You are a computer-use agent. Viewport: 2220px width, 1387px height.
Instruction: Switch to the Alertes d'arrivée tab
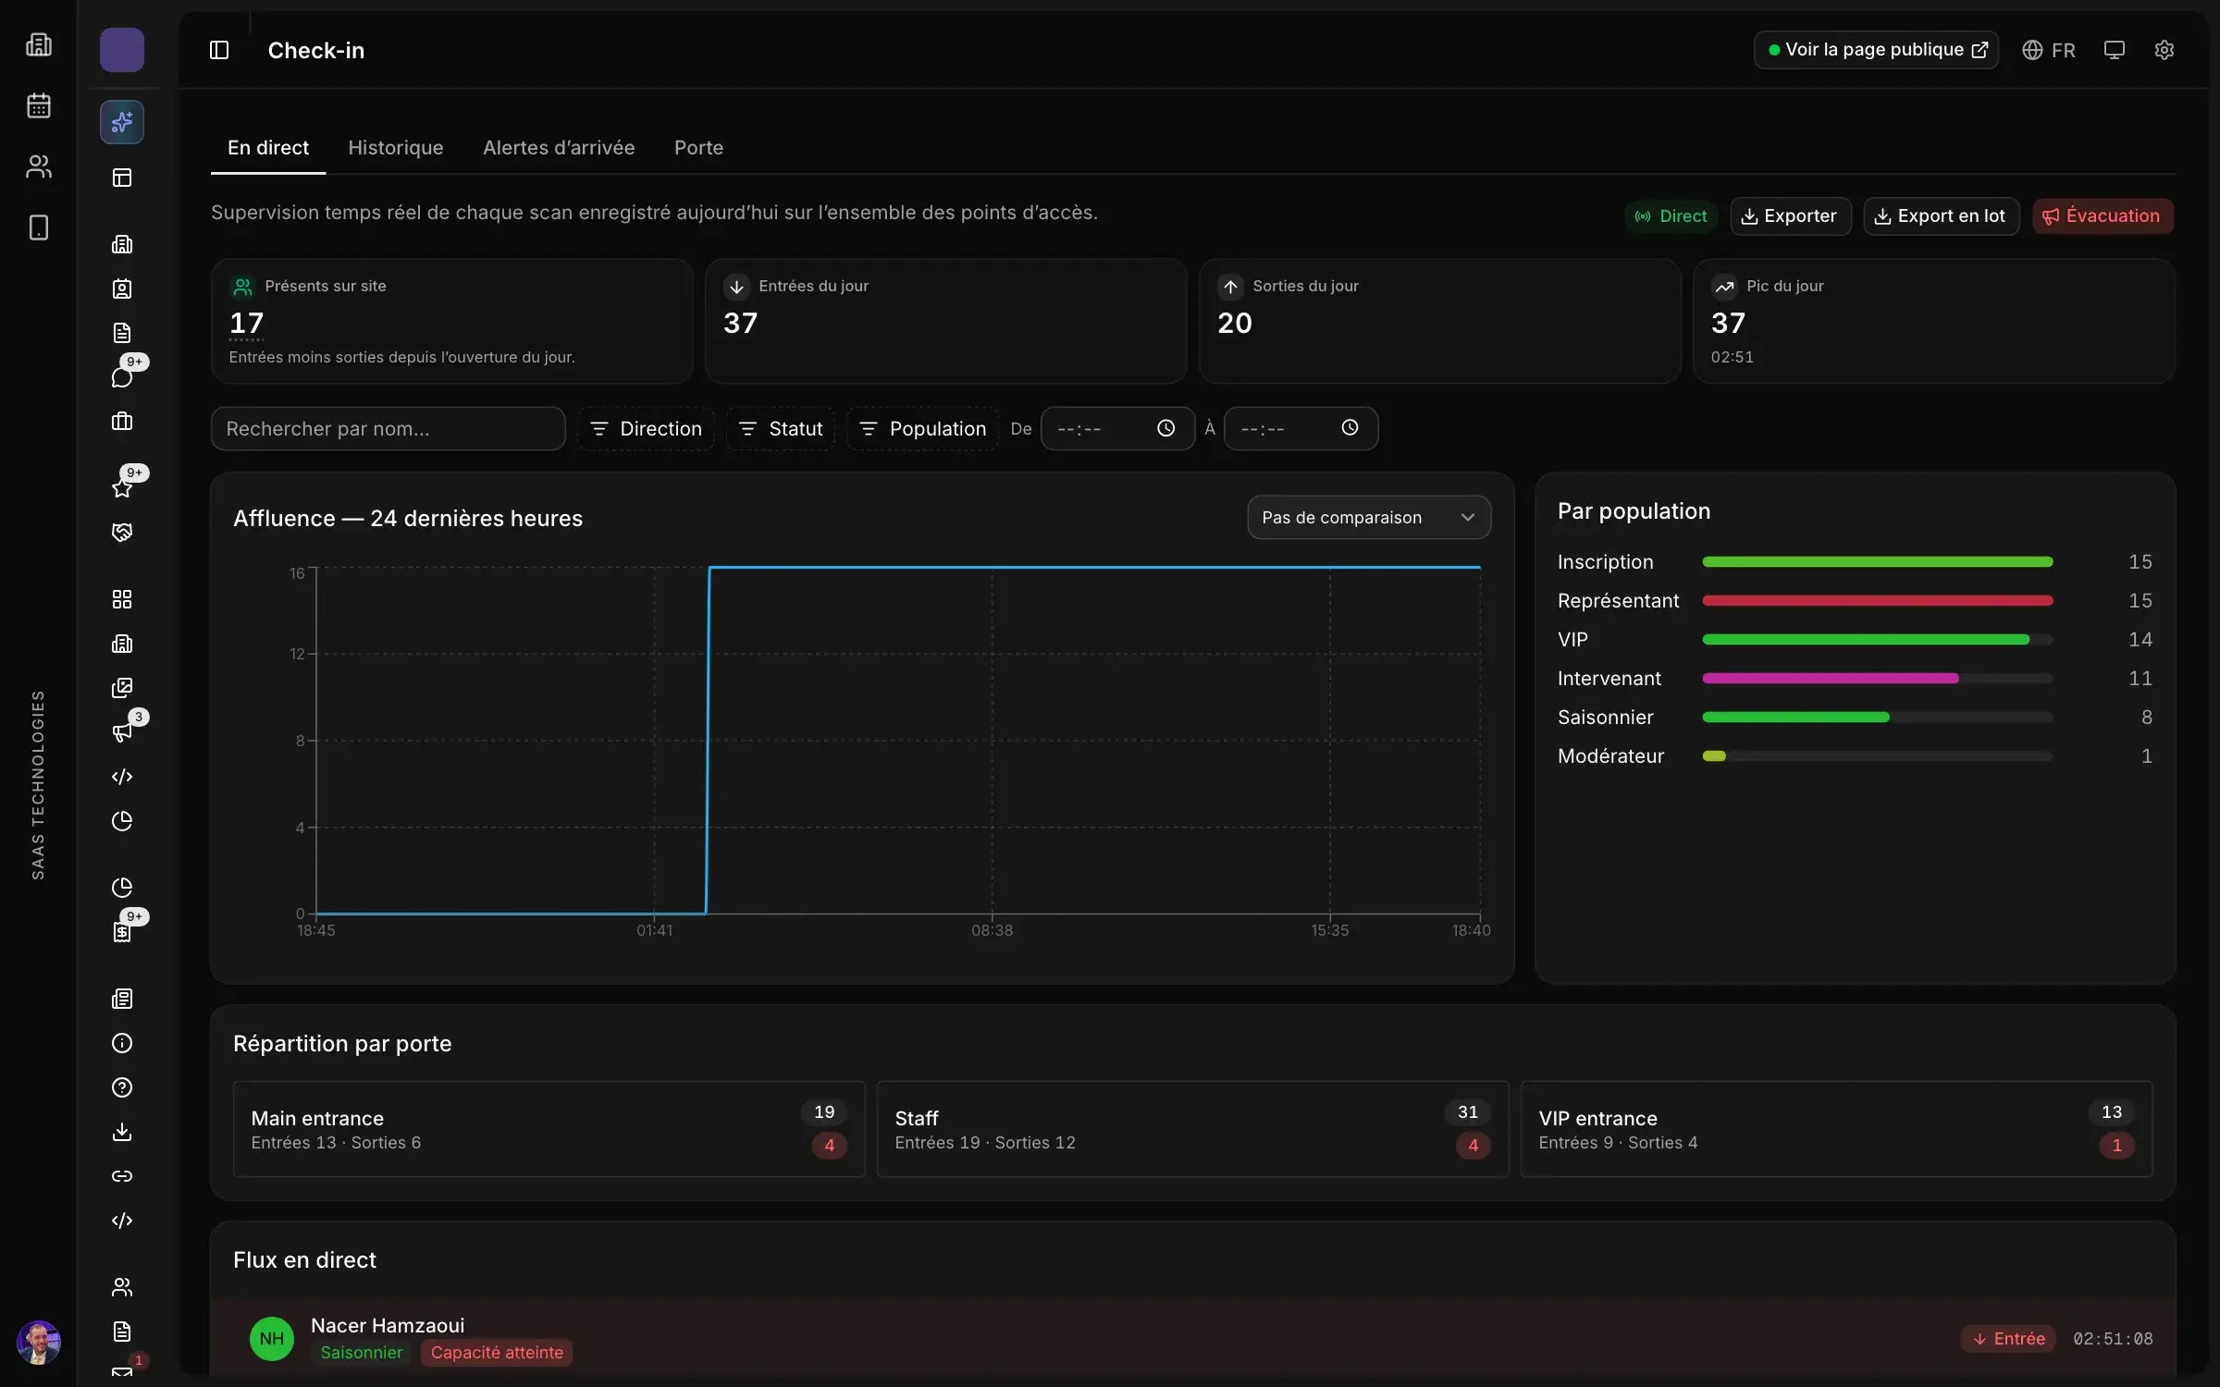(559, 148)
